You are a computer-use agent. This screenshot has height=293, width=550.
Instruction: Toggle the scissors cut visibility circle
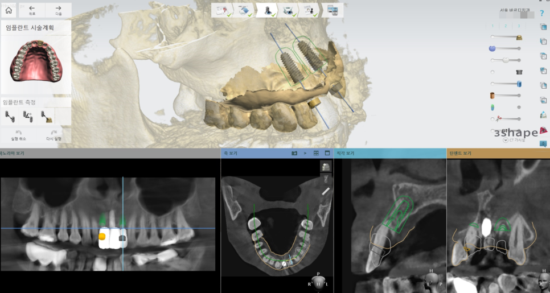tap(493, 119)
